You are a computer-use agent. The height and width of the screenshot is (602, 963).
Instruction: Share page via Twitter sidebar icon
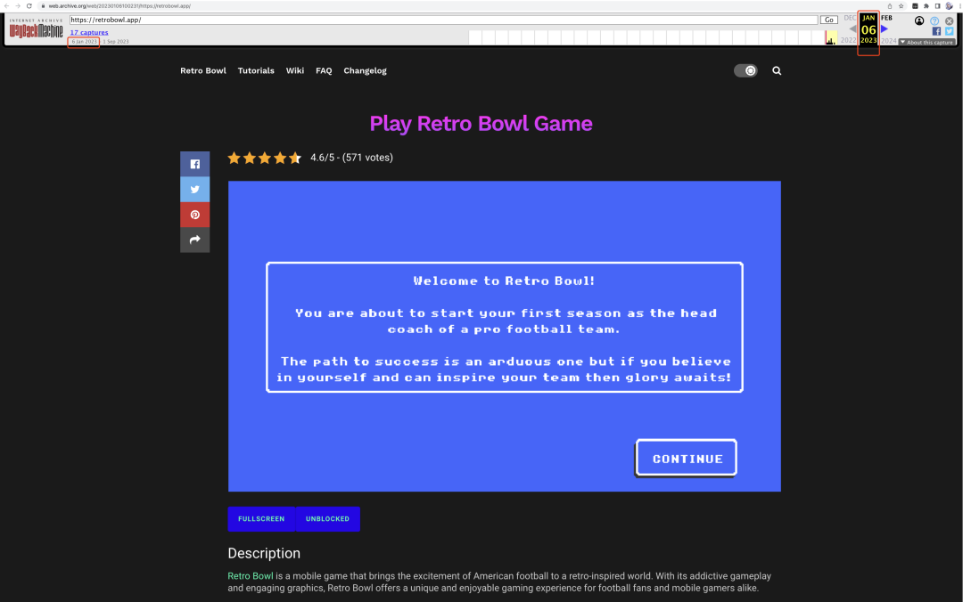click(194, 190)
